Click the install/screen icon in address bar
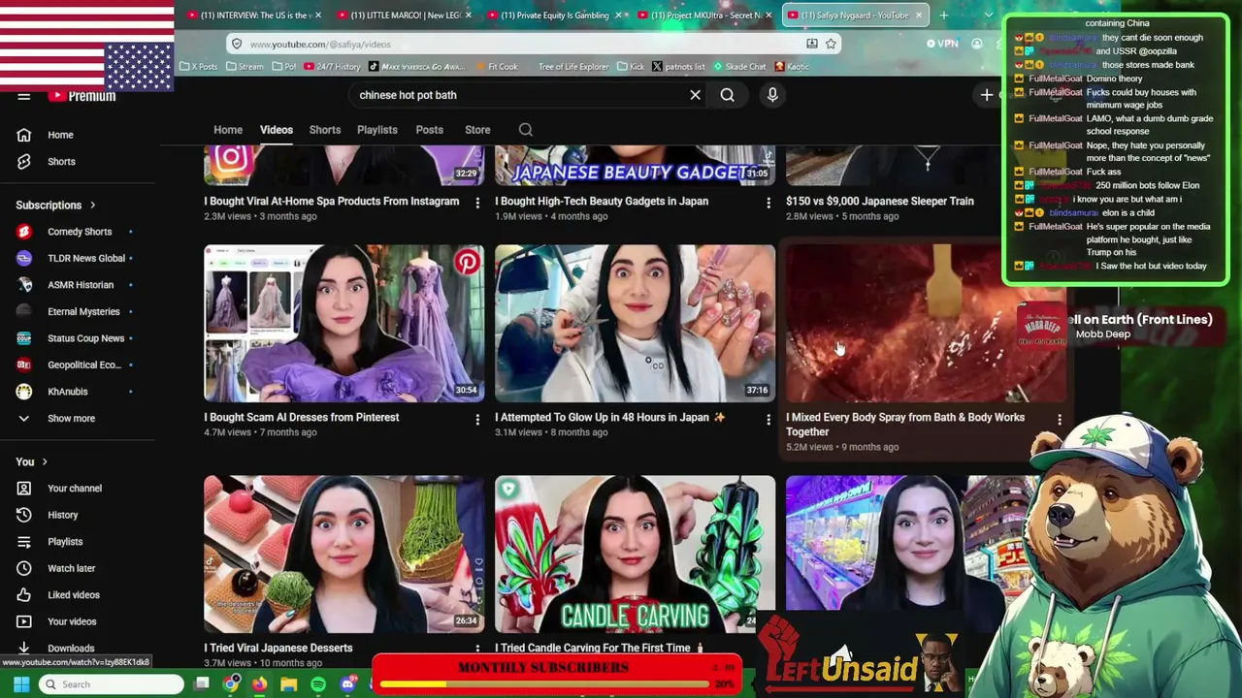The height and width of the screenshot is (698, 1242). click(x=812, y=44)
